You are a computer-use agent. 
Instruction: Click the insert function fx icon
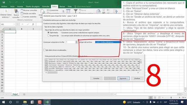33,24
